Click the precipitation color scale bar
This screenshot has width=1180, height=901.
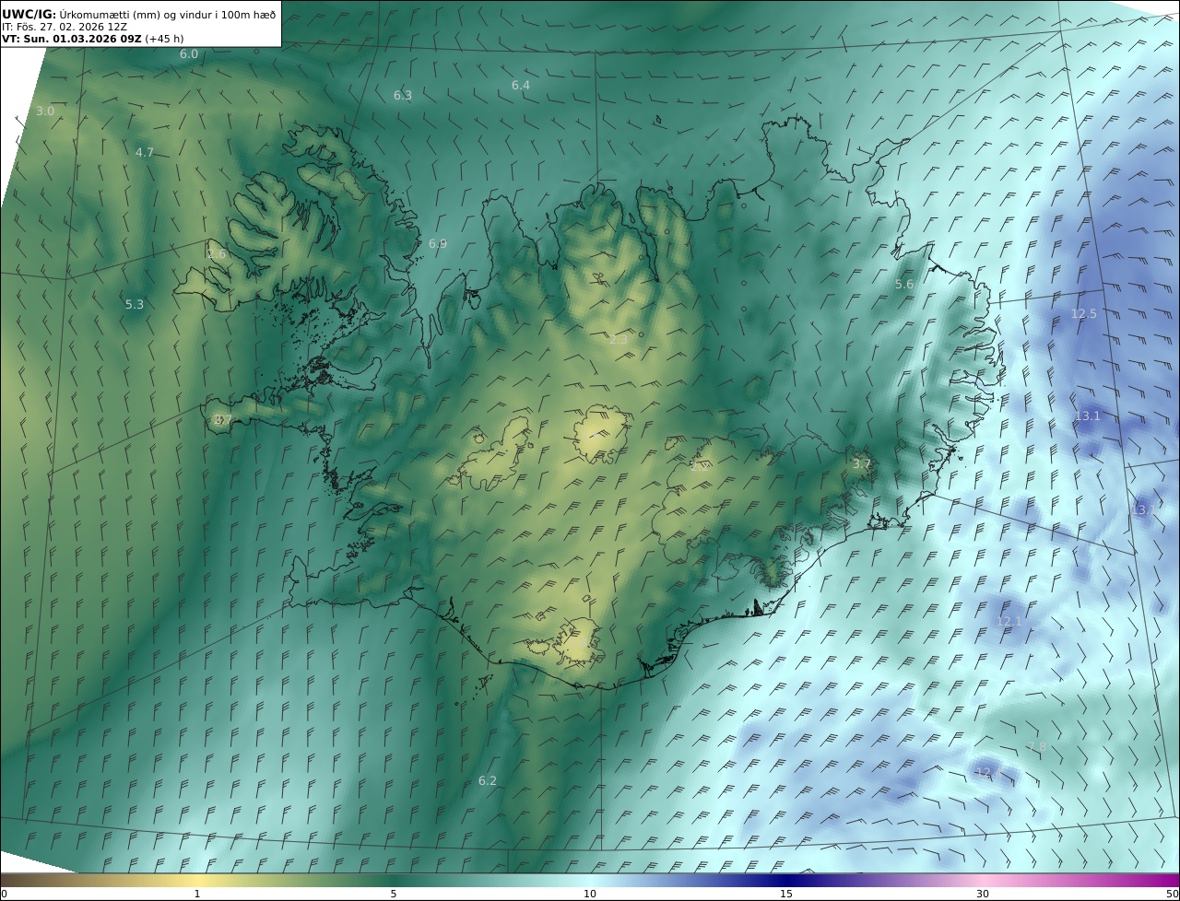590,880
